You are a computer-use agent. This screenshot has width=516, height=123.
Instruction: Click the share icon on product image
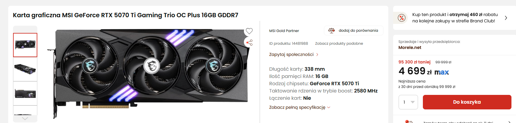click(x=249, y=43)
